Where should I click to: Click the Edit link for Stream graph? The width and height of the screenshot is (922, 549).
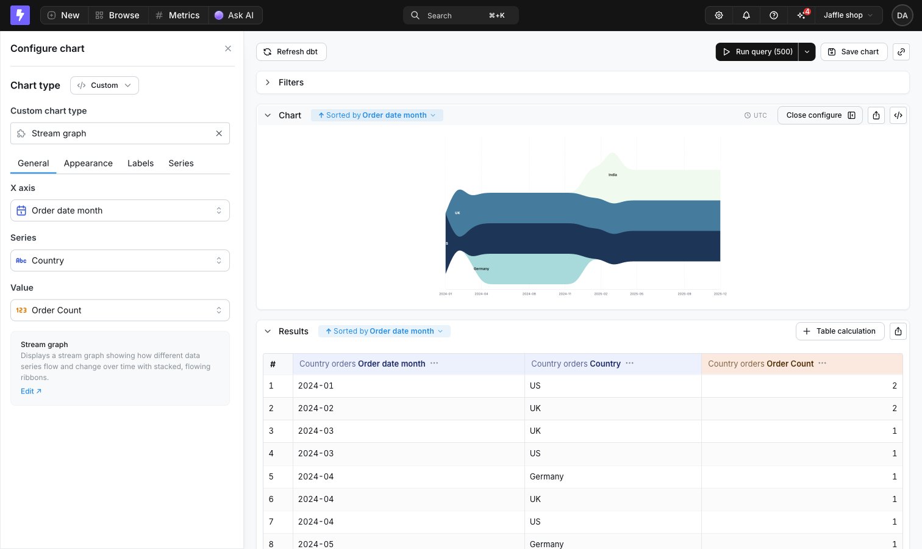(x=31, y=392)
